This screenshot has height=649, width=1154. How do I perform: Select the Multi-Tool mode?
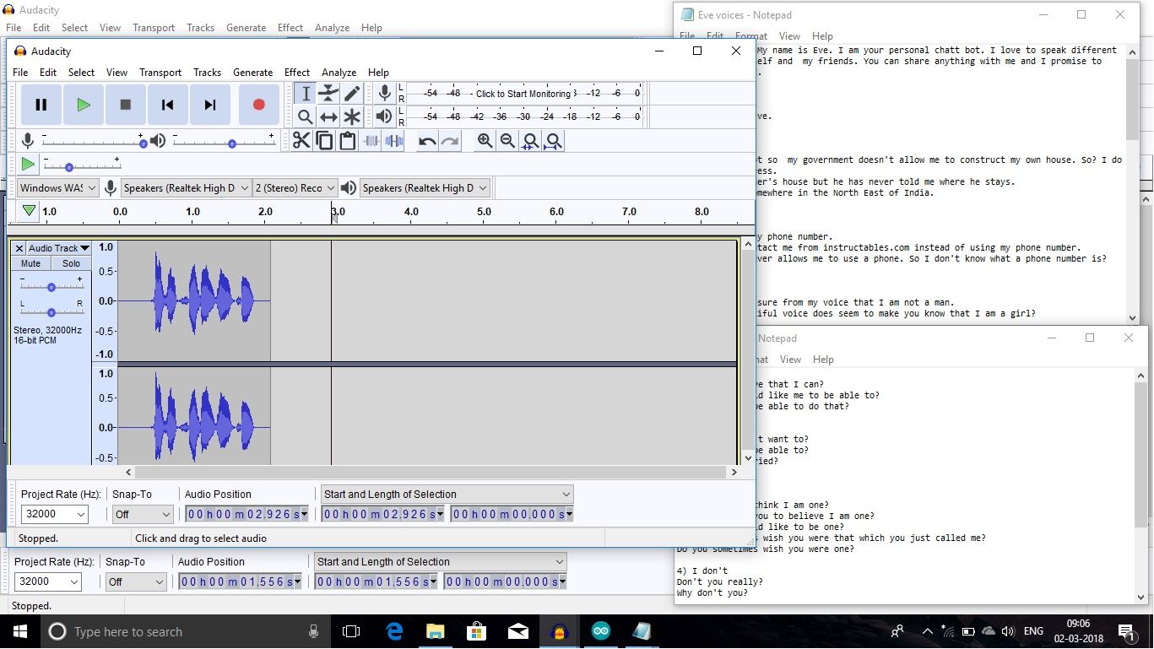[x=352, y=116]
